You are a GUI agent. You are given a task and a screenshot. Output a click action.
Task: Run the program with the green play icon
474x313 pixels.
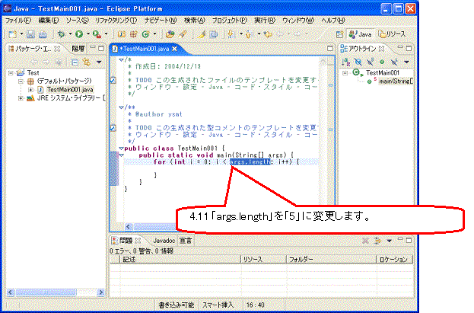79,34
